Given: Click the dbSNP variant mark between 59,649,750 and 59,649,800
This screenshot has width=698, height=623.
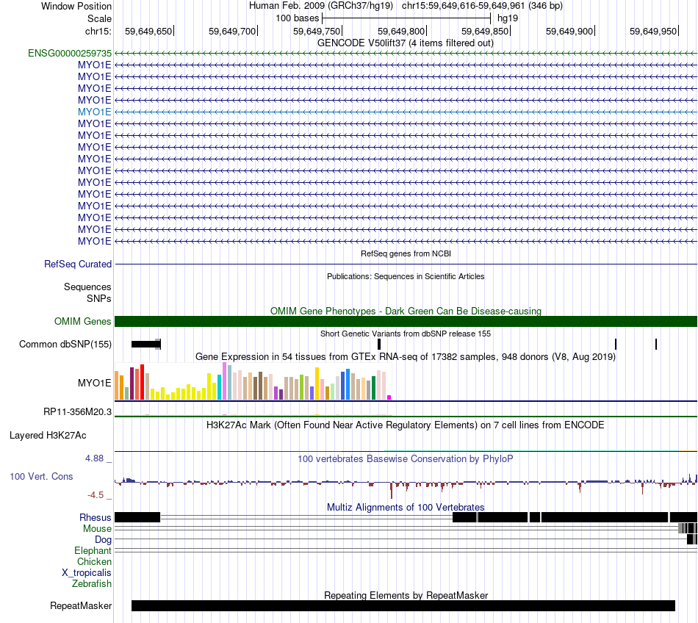Looking at the screenshot, I should [379, 344].
